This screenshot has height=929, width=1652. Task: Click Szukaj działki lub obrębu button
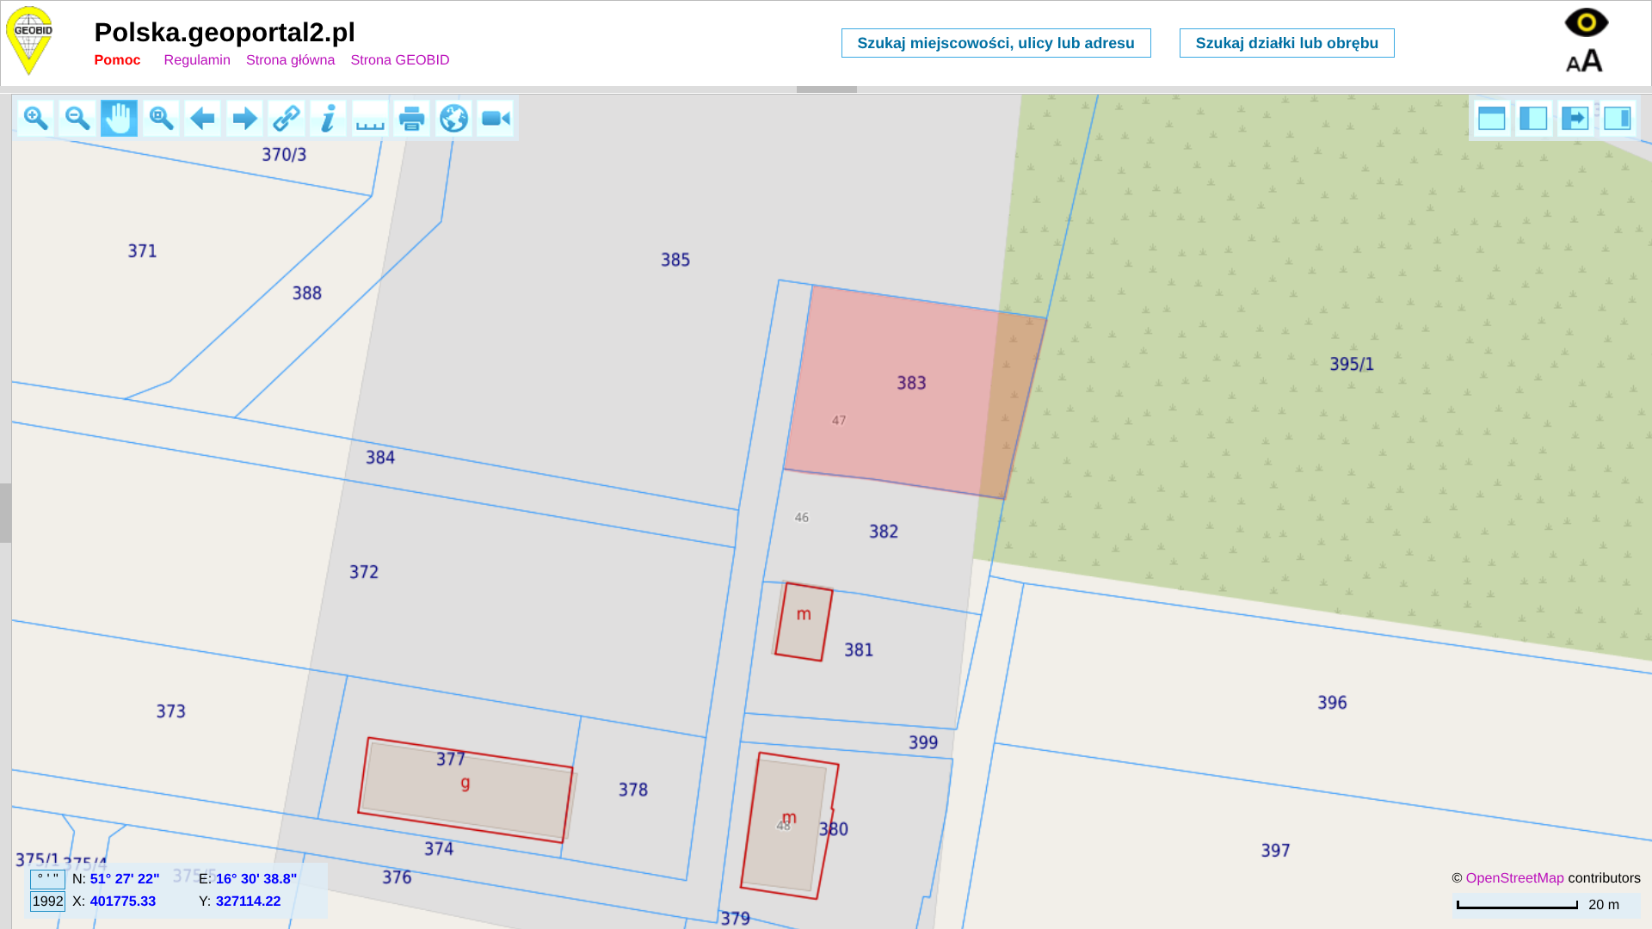click(1286, 43)
